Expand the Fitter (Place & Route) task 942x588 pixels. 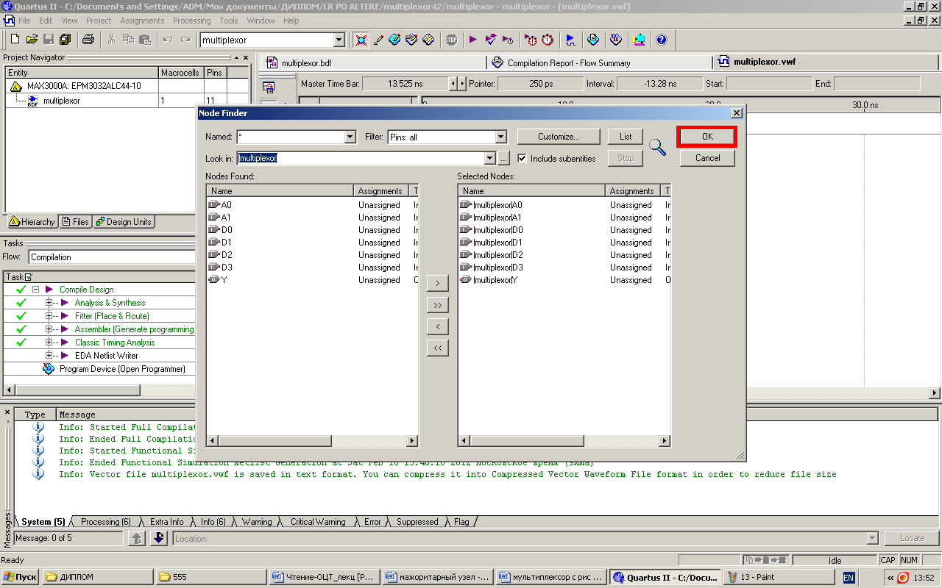pyautogui.click(x=49, y=316)
